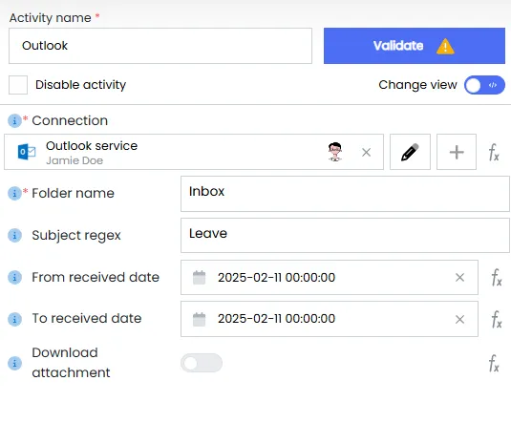Screen dimensions: 511x423
Task: Click fx icon for Download attachment
Action: pyautogui.click(x=494, y=364)
